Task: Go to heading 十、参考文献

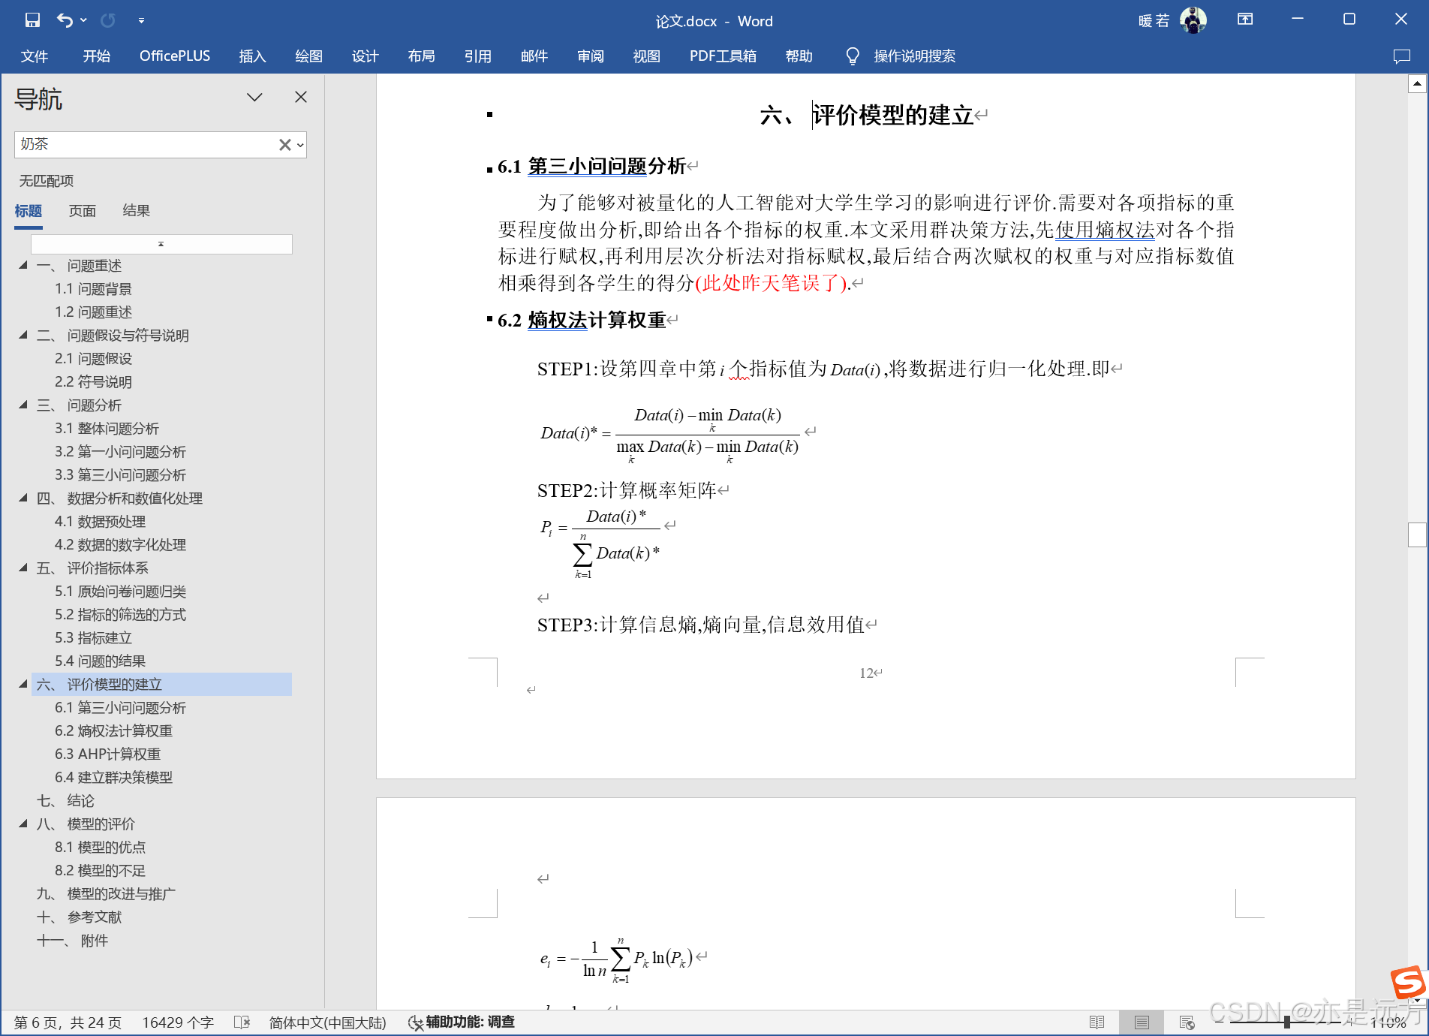Action: click(79, 917)
